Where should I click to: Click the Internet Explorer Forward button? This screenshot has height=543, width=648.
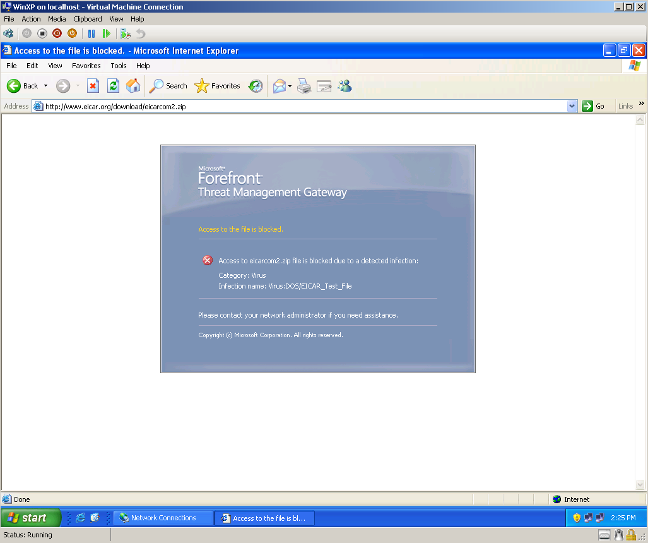[x=63, y=86]
